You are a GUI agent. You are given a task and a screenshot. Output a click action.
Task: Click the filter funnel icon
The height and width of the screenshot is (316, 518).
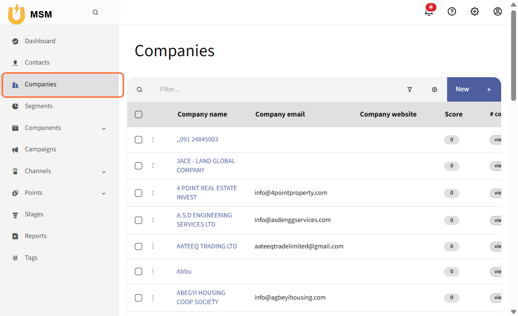click(410, 89)
